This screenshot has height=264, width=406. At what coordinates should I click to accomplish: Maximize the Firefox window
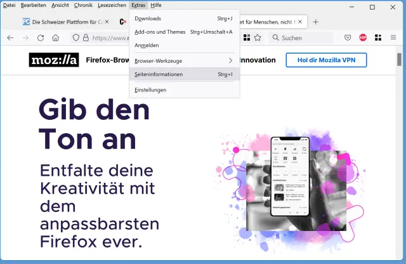pos(372,7)
